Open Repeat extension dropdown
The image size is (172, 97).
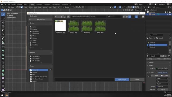click(x=162, y=84)
